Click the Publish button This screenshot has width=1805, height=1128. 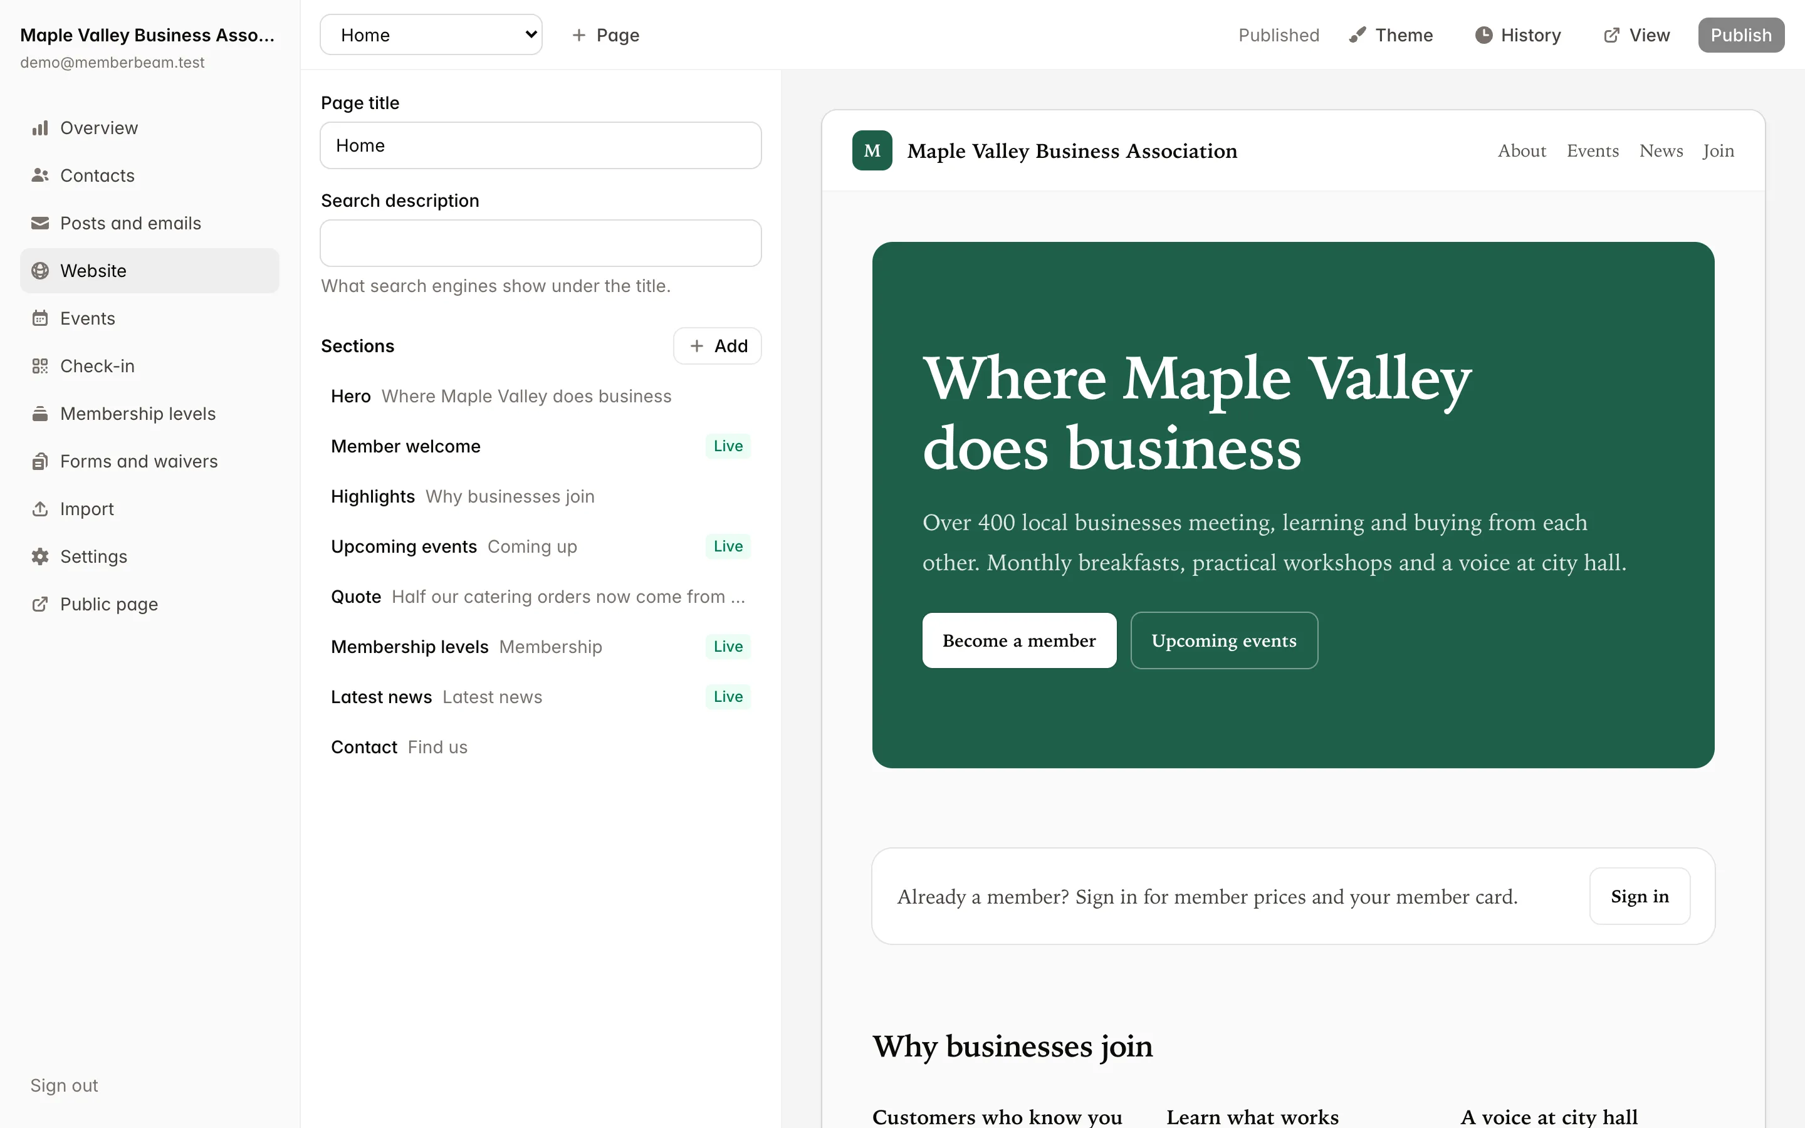[x=1741, y=35]
